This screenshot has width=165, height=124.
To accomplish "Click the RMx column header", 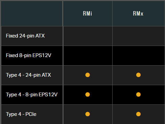I will (138, 14).
